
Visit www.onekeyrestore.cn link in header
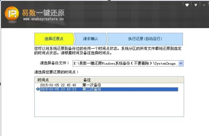click(43, 19)
